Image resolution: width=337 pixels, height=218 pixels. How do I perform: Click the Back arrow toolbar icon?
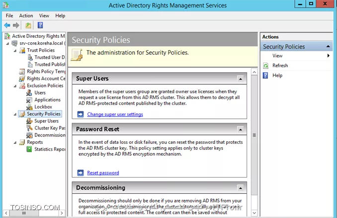click(7, 25)
